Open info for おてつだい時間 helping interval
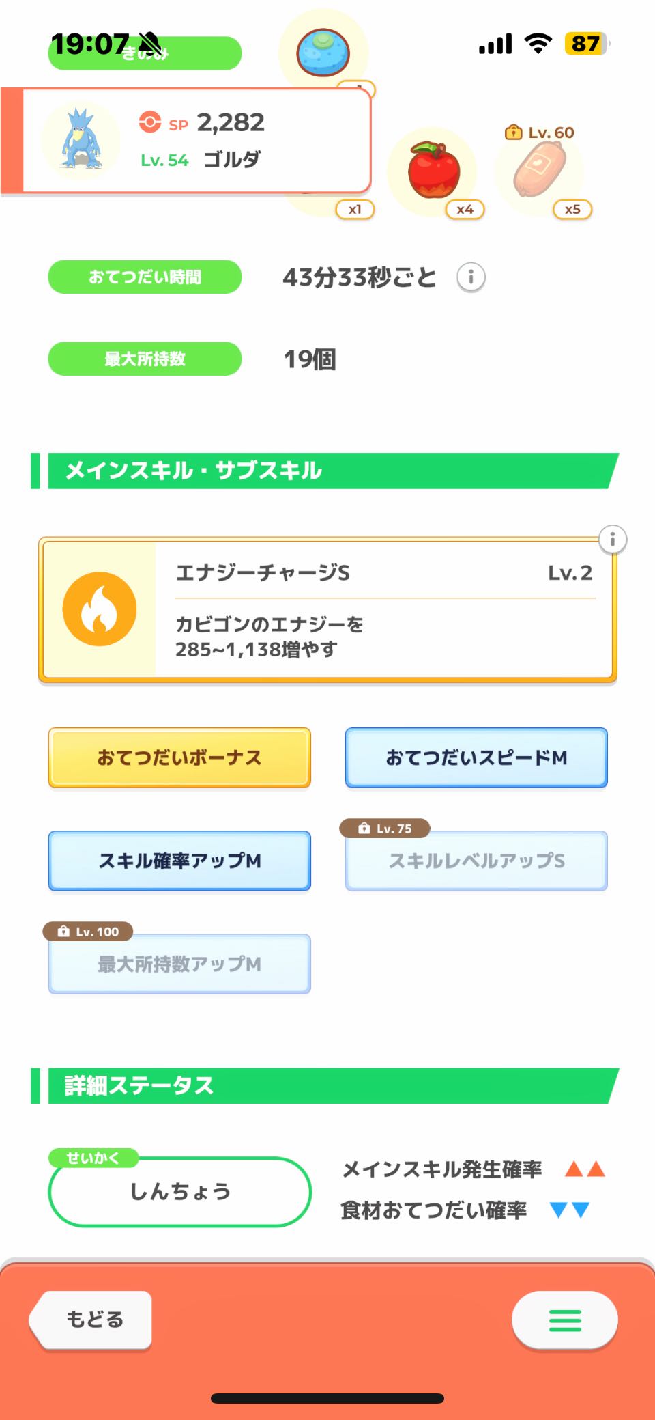 (x=471, y=277)
